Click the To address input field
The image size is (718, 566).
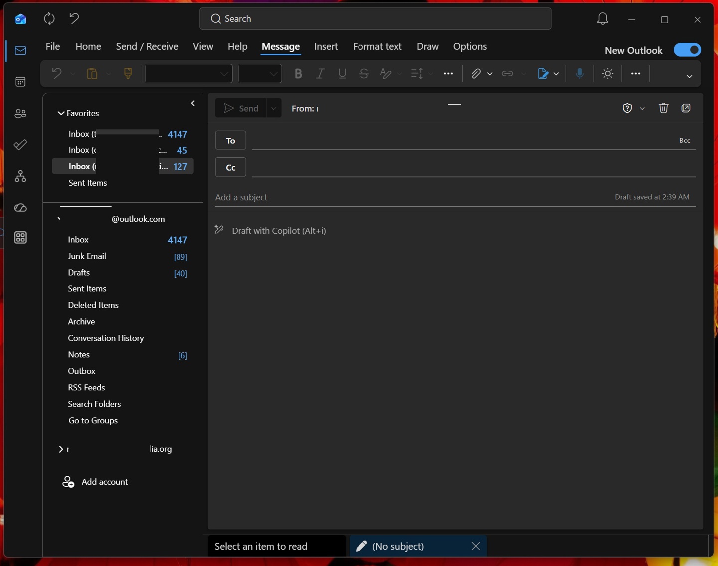click(464, 141)
